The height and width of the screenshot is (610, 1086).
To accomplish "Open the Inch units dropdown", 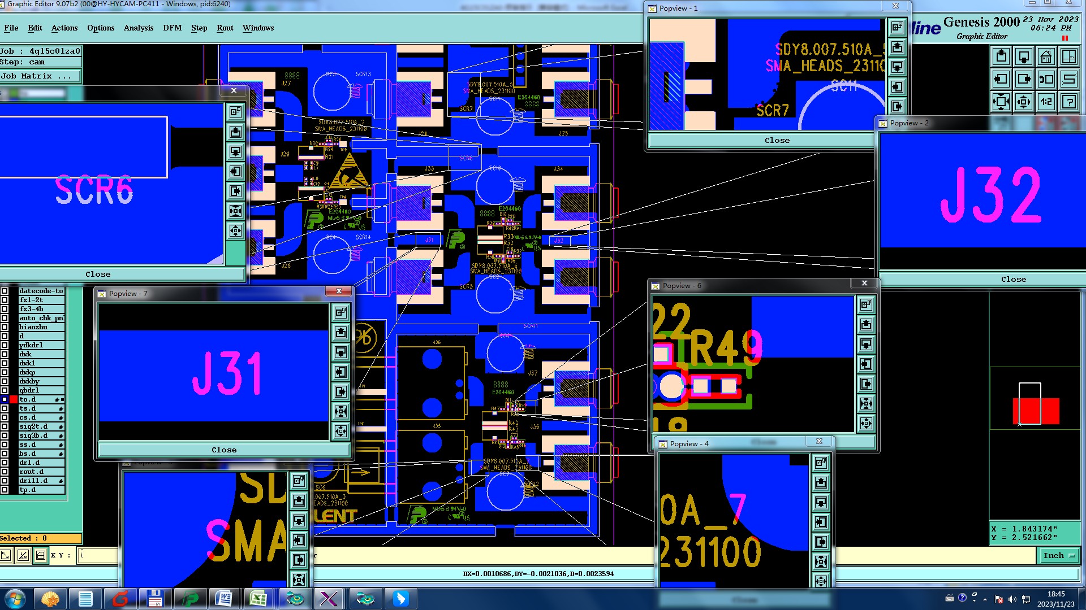I will [1058, 555].
